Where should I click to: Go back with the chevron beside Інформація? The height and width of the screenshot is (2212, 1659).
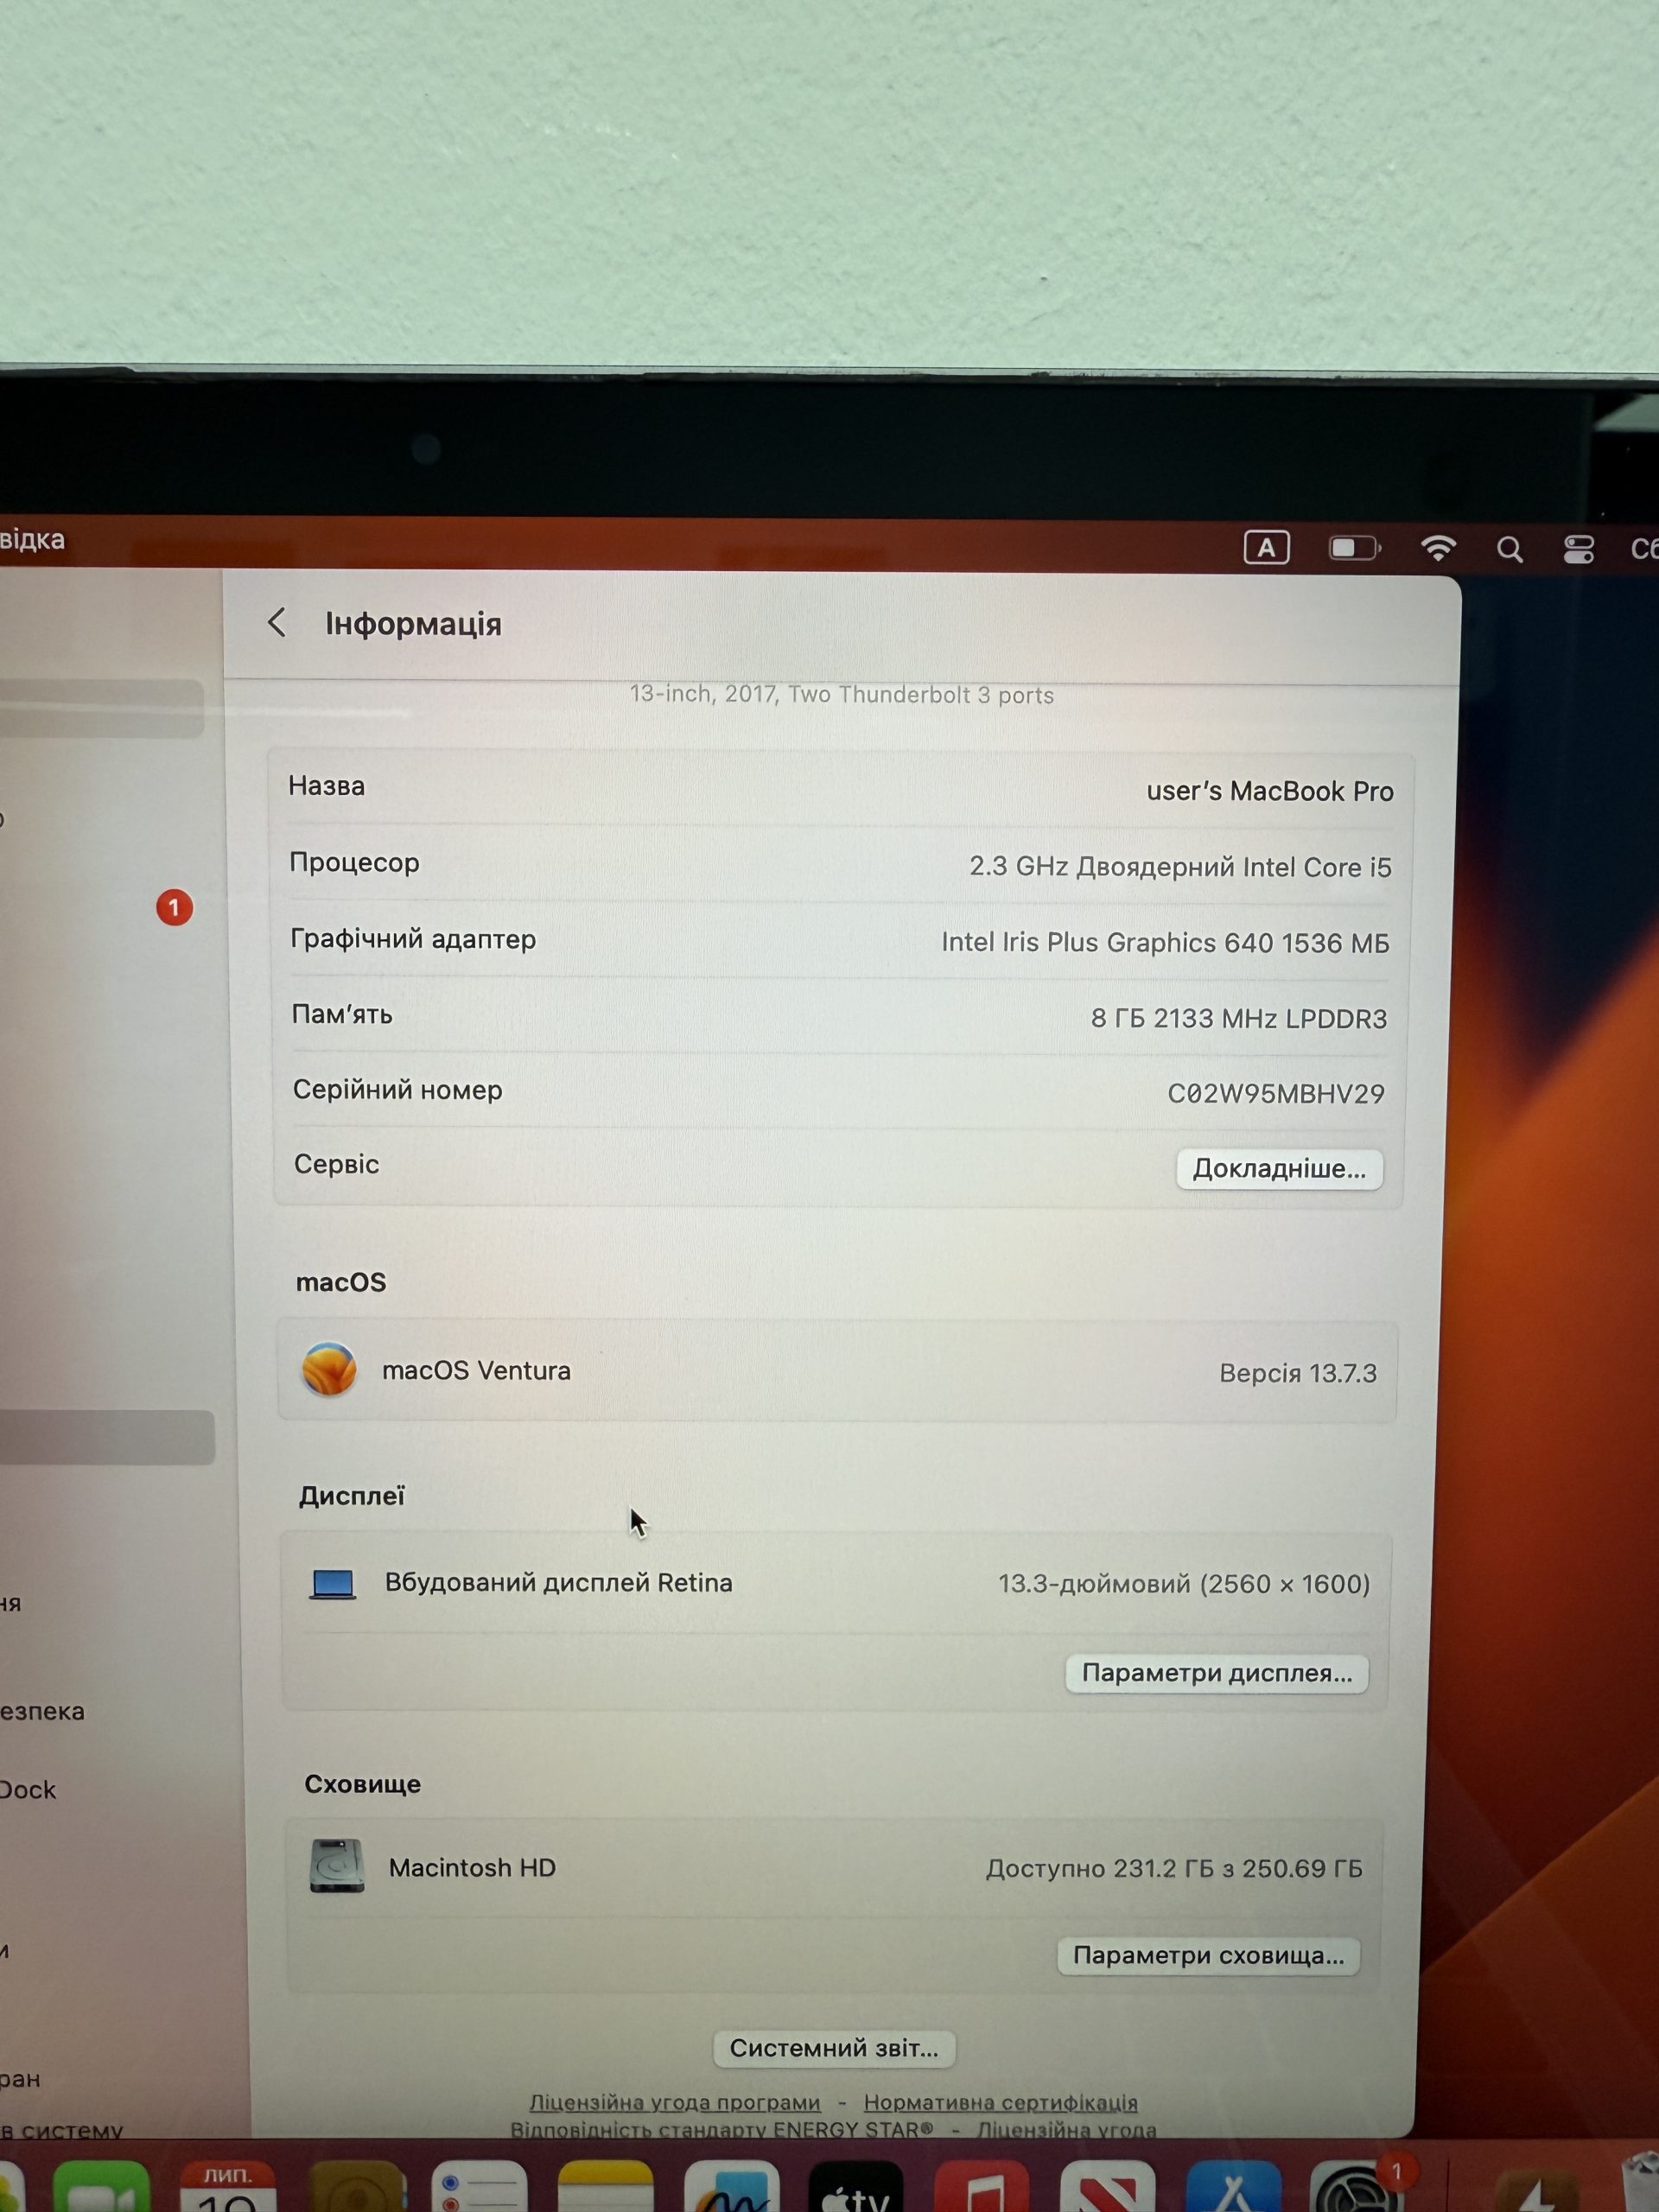click(x=278, y=622)
